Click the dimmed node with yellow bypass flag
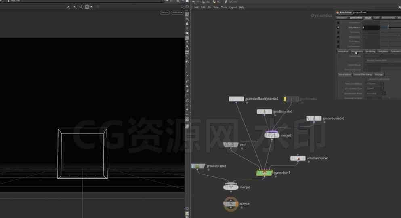This screenshot has width=401, height=218. [x=291, y=99]
